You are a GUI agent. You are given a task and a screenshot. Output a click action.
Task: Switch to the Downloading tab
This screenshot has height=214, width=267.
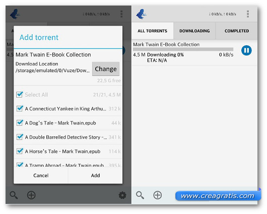coord(194,31)
